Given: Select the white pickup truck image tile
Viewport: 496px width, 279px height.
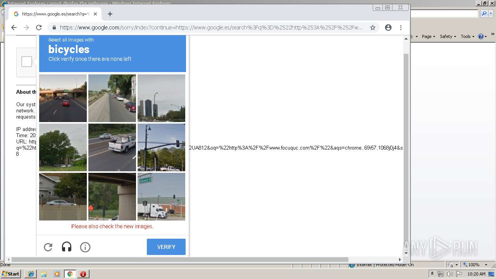Looking at the screenshot, I should 112,147.
